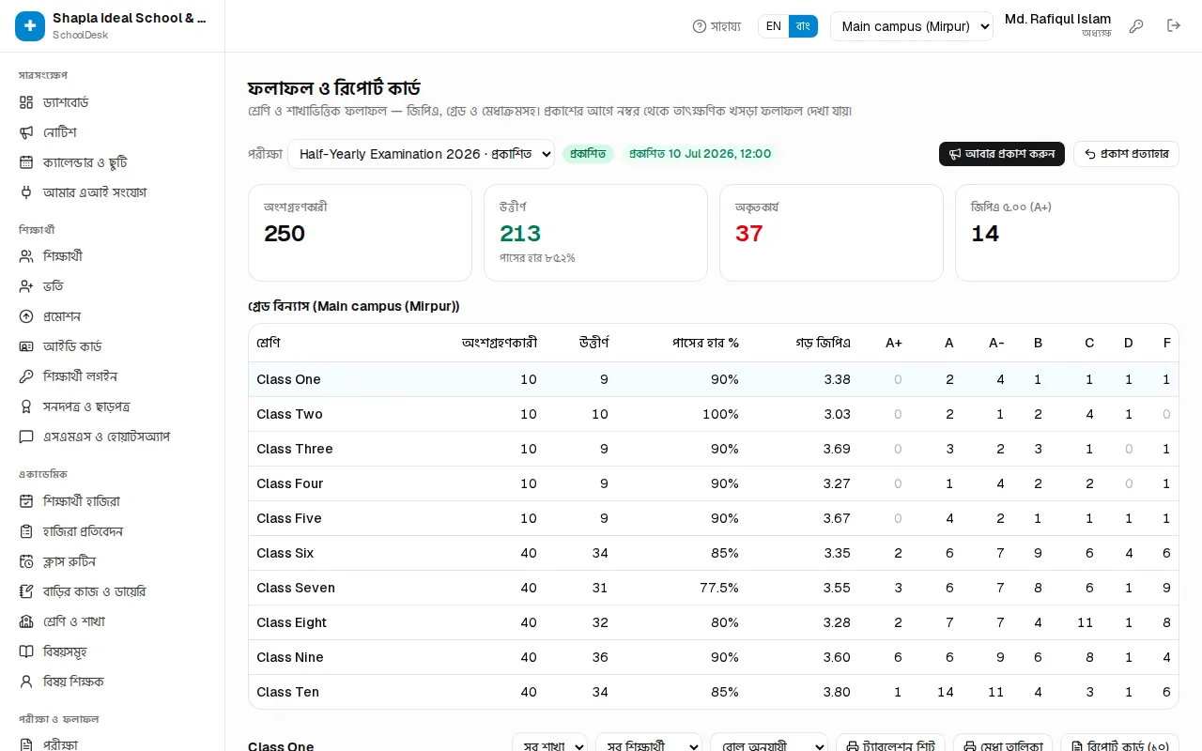Navigate to বাড়ির কাজ ও ডায়েরি
The image size is (1202, 751).
coord(113,591)
